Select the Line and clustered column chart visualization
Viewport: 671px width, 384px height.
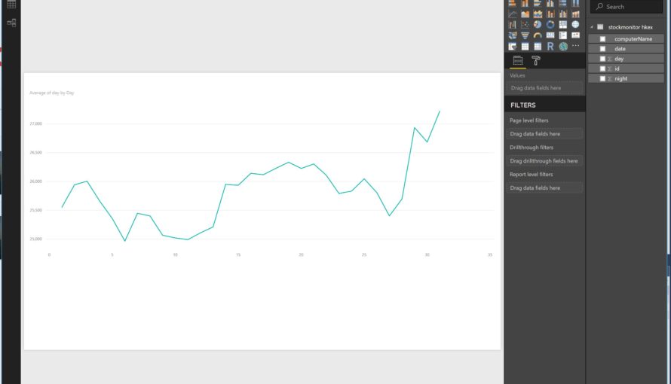click(x=563, y=14)
